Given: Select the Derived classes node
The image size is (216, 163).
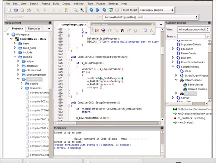Looking at the screenshot, I should pos(197,89).
